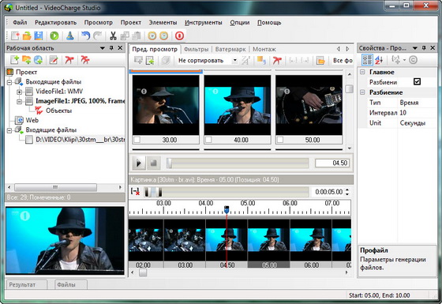This screenshot has width=442, height=304.
Task: Open the Не сортировать sort dropdown
Action: pyautogui.click(x=234, y=60)
